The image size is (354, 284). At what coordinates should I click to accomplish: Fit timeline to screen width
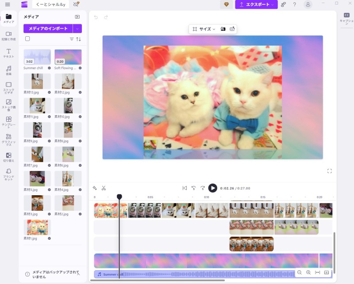coord(317,273)
